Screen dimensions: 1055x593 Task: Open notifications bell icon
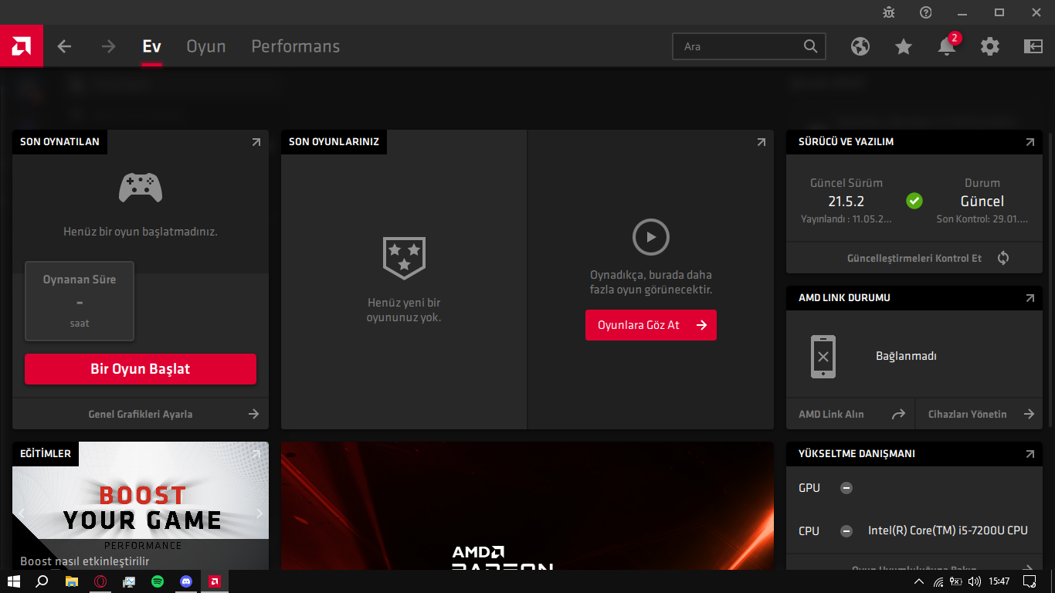[947, 46]
